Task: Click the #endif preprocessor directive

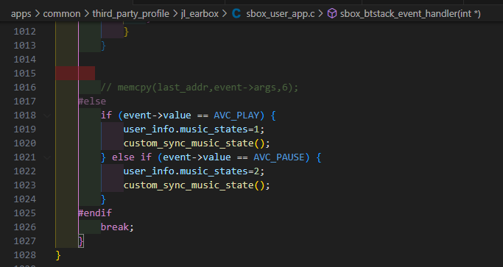Action: coord(95,213)
